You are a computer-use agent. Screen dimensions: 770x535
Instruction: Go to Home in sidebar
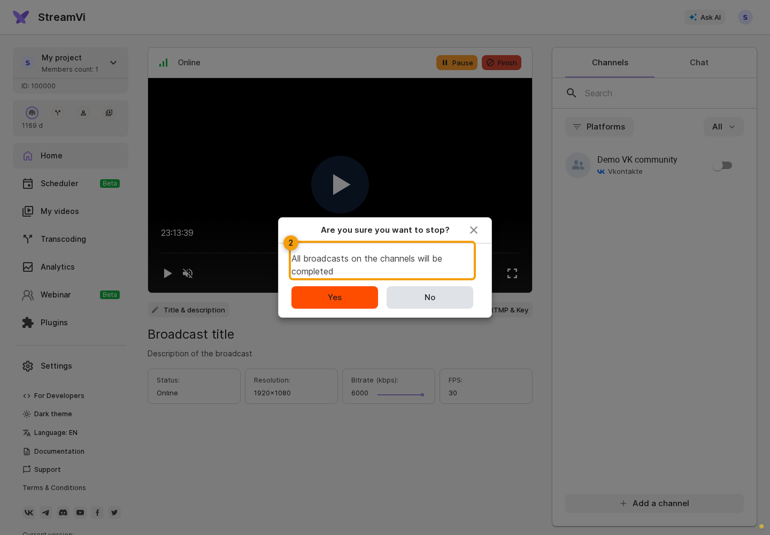71,156
